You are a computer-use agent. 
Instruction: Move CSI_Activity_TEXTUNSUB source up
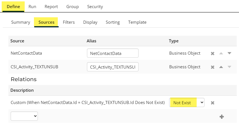[221, 67]
